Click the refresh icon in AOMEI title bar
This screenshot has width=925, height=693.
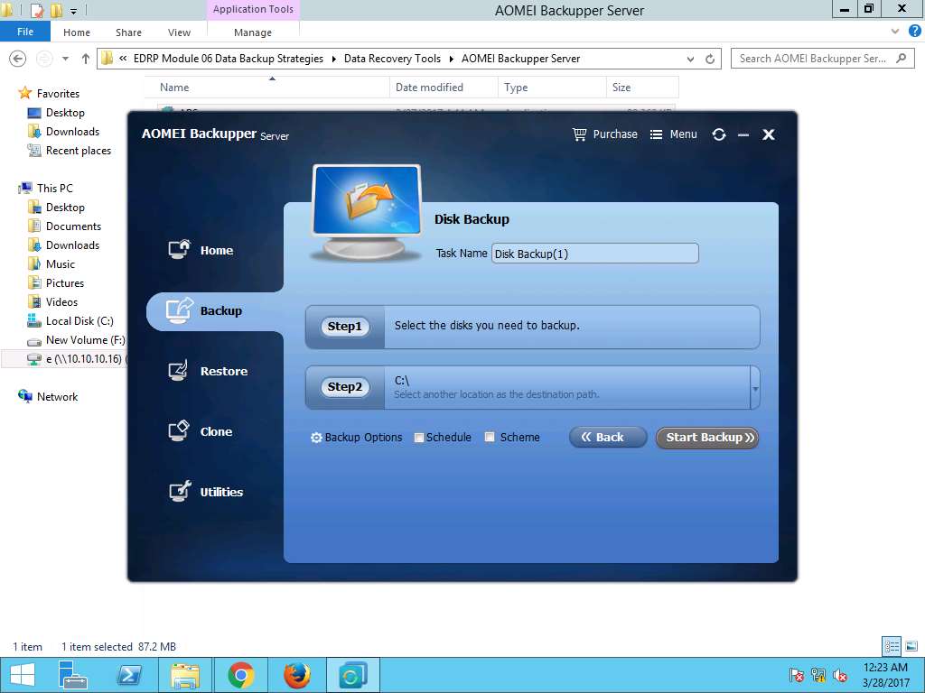(718, 134)
